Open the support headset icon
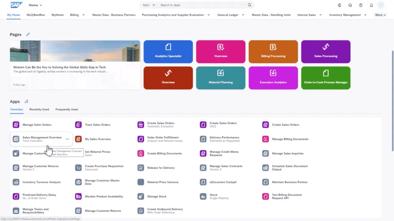This screenshot has width=394, height=221. click(x=350, y=5)
